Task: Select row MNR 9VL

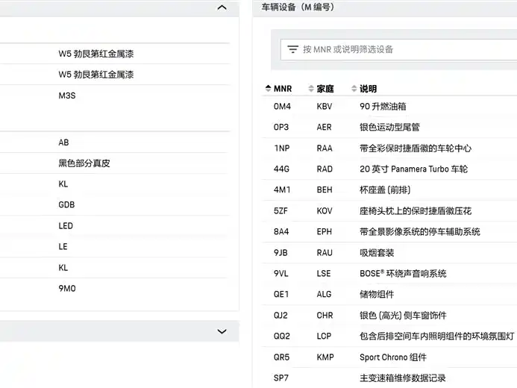Action: click(389, 274)
